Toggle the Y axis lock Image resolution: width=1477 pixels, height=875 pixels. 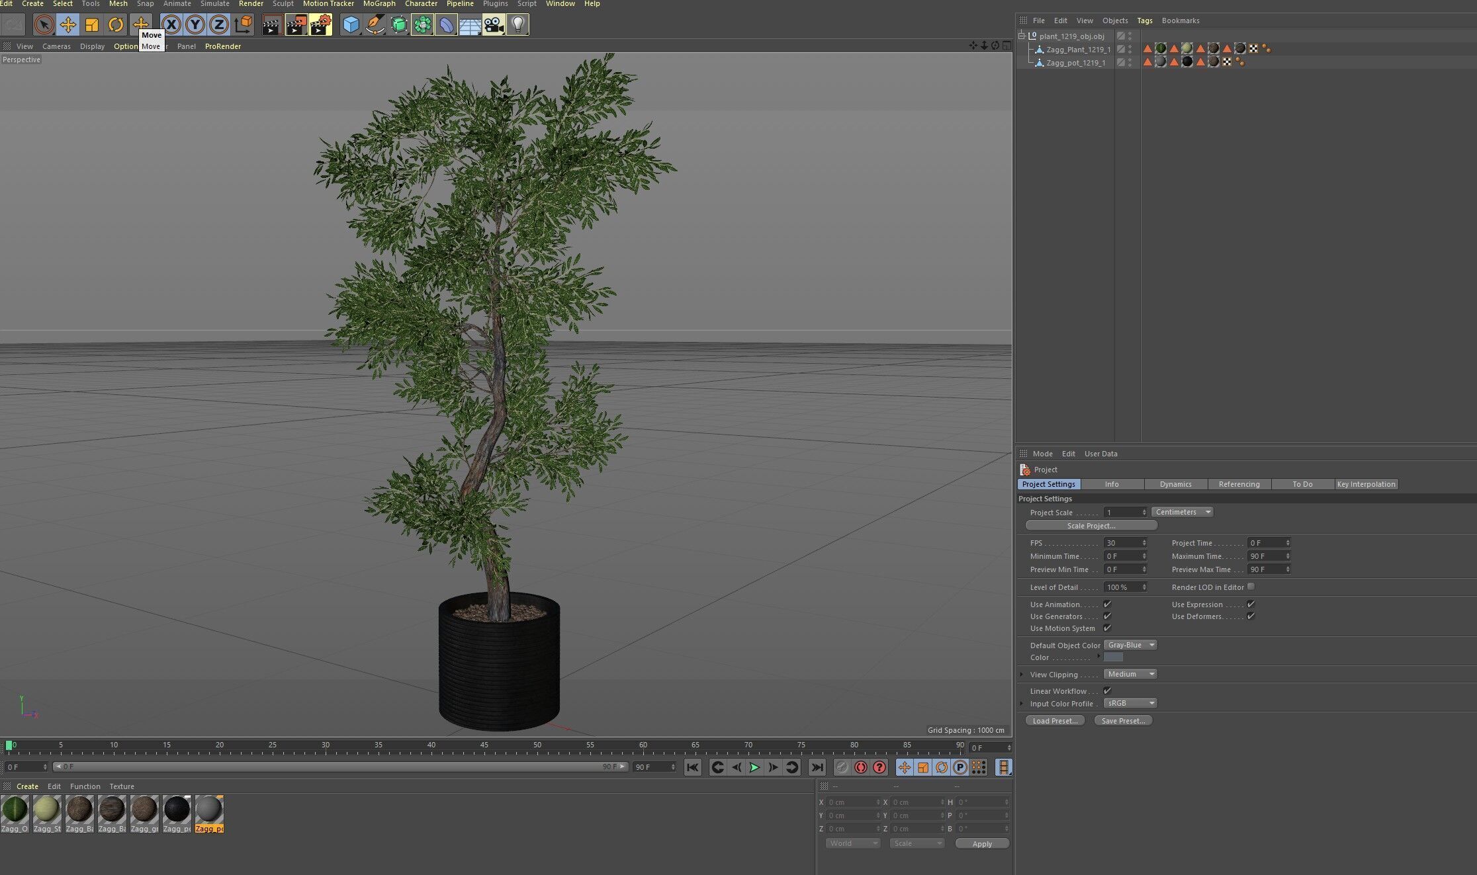[x=195, y=25]
